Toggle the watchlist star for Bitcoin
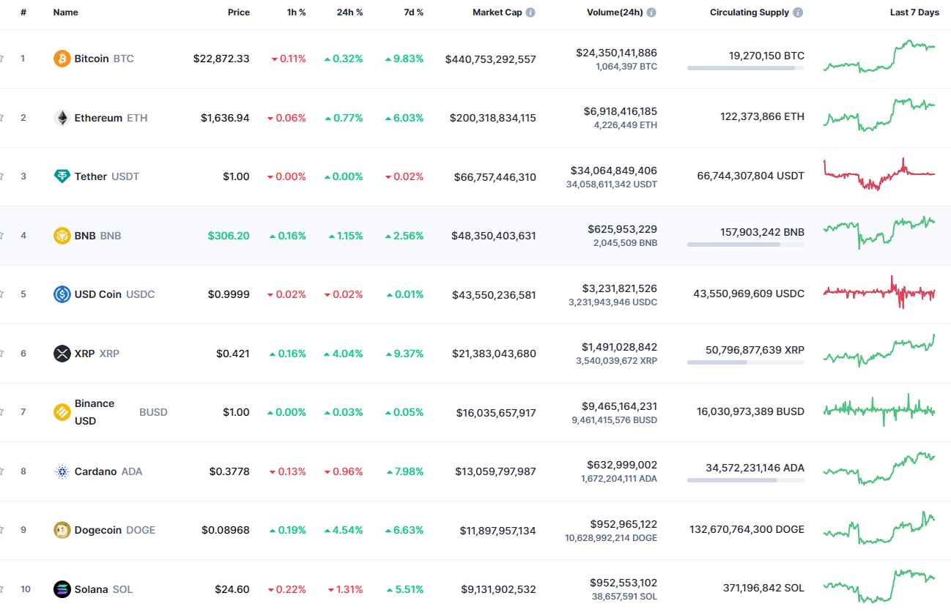 click(2, 59)
